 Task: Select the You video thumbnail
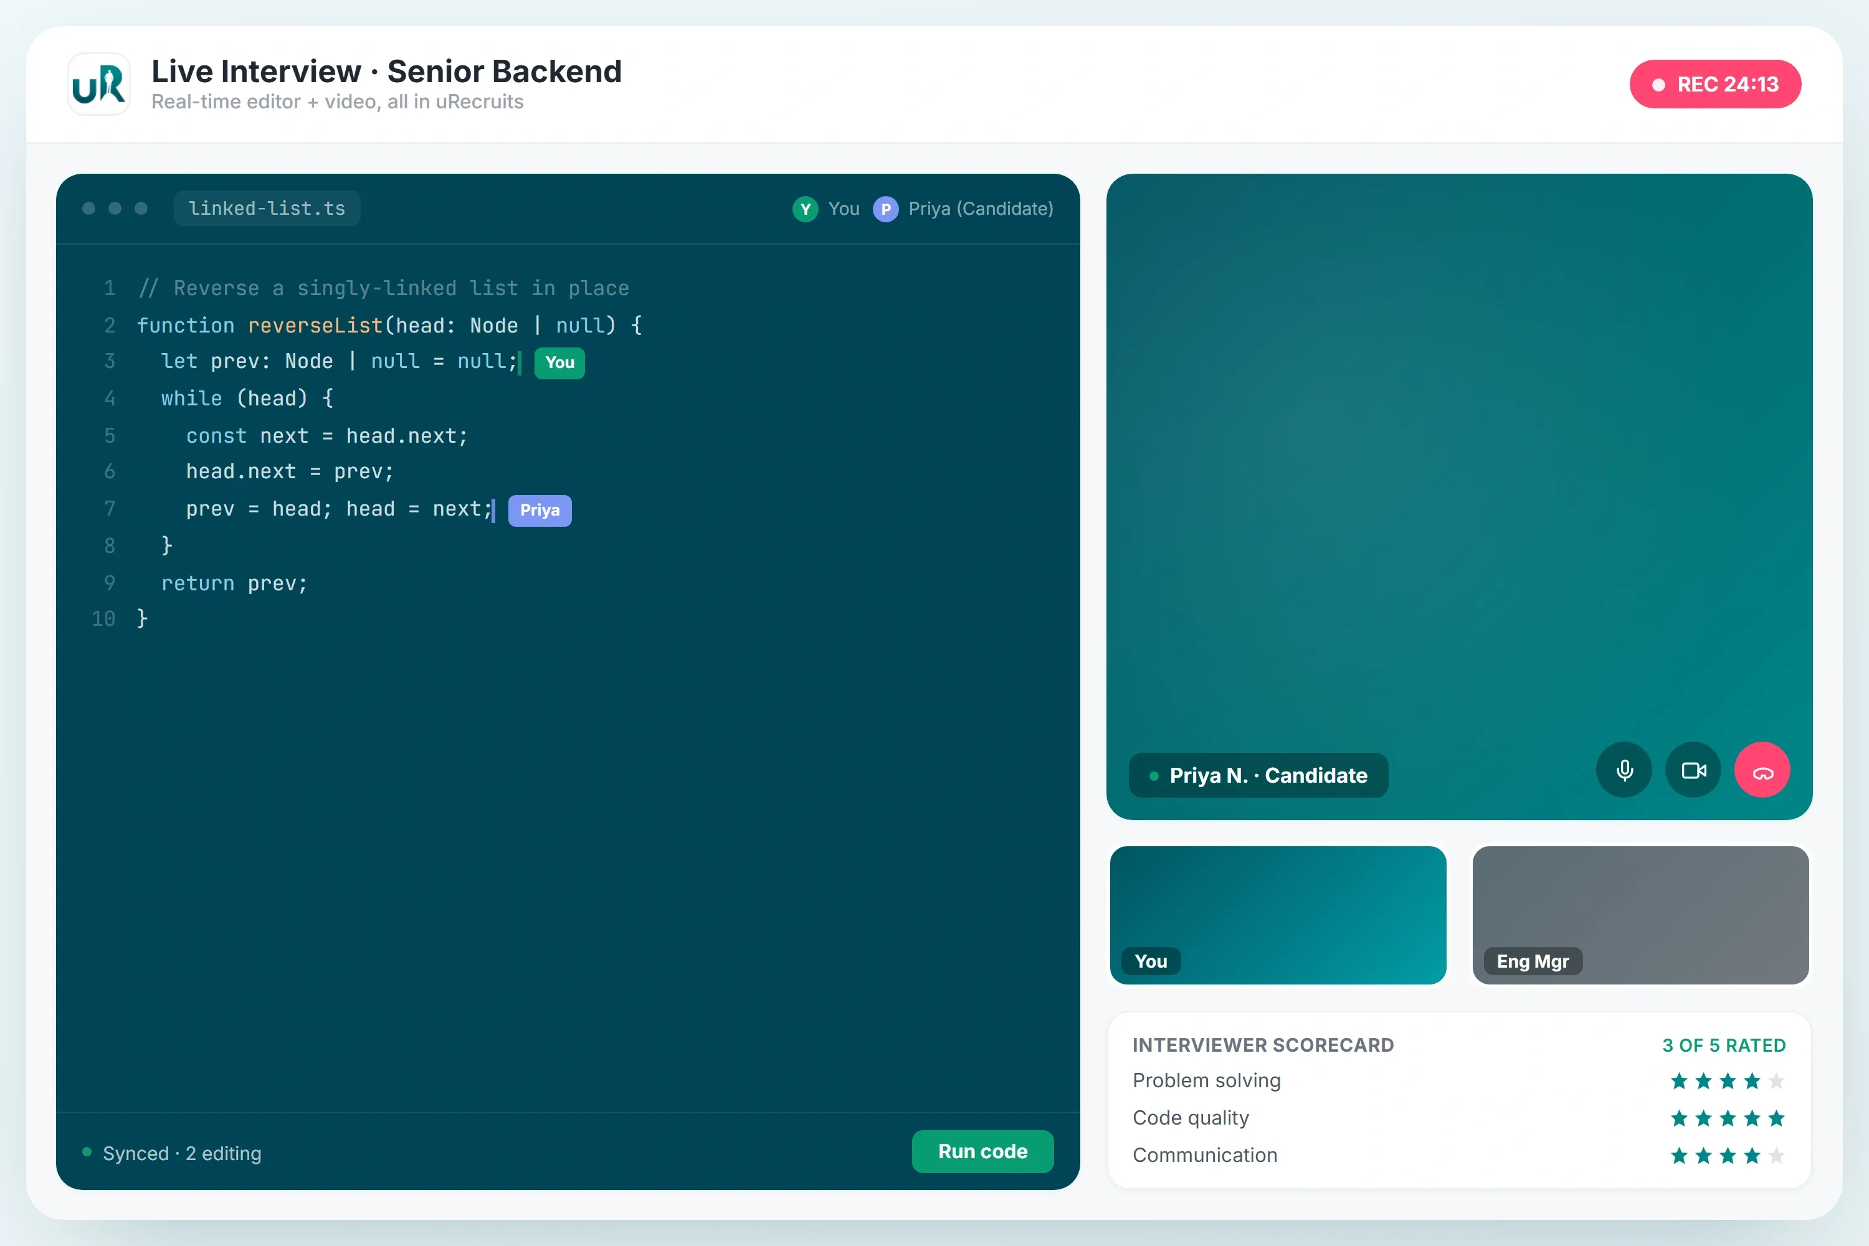pos(1278,915)
